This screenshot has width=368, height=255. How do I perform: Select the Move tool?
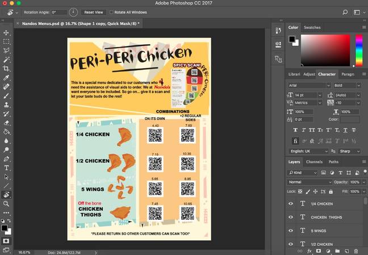[6, 32]
